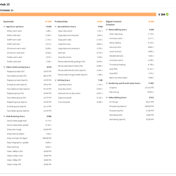176x176 pixels.
Task: Collapse Rendering and Visualization Score section
Action: (107, 83)
